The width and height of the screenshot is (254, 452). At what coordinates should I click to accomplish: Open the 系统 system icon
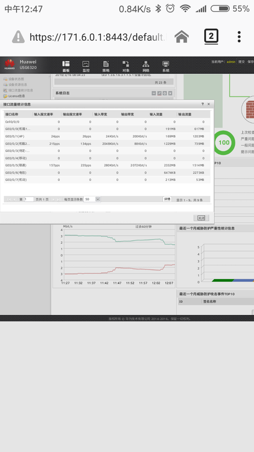pyautogui.click(x=165, y=66)
